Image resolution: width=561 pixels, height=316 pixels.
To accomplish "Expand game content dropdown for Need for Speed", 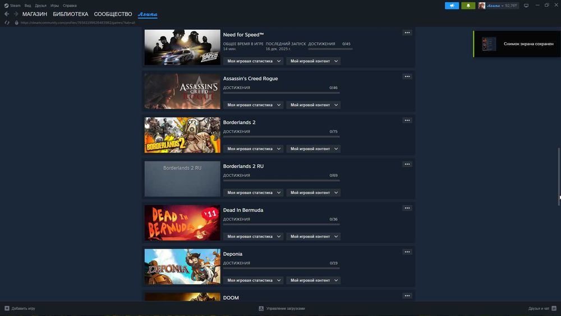I will click(314, 61).
